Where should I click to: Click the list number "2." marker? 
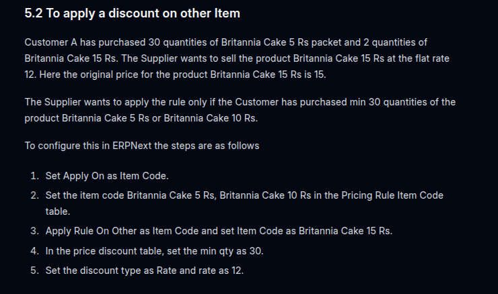(x=34, y=195)
